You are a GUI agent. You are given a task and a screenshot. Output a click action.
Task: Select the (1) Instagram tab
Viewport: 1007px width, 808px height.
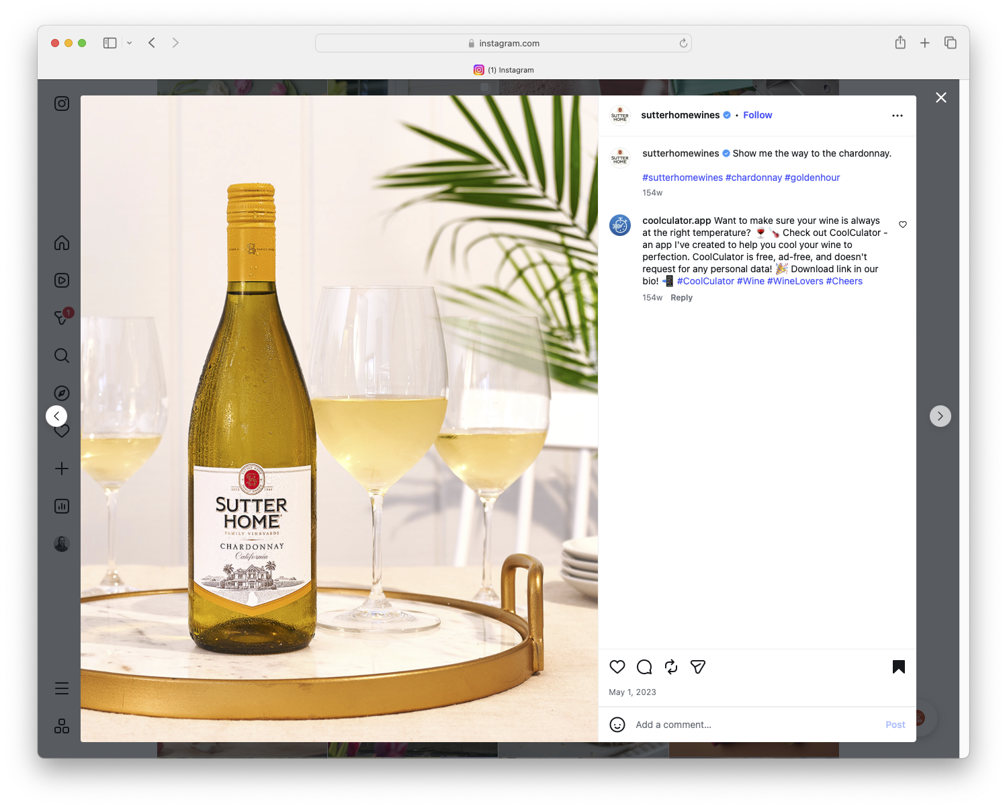tap(504, 70)
